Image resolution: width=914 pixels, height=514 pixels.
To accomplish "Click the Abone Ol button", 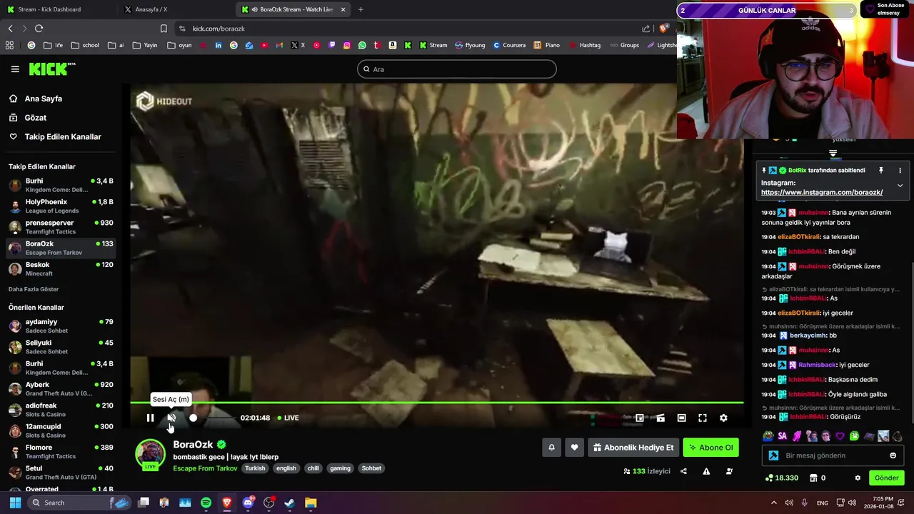I will (x=710, y=448).
